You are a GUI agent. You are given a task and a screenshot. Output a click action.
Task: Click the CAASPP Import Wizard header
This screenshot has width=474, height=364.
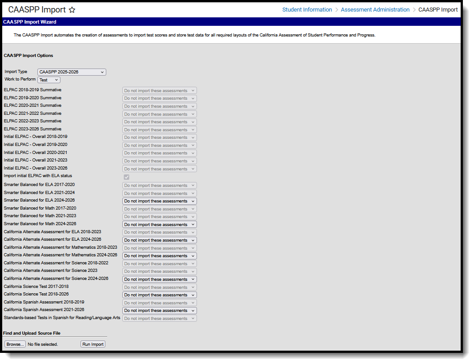point(30,22)
